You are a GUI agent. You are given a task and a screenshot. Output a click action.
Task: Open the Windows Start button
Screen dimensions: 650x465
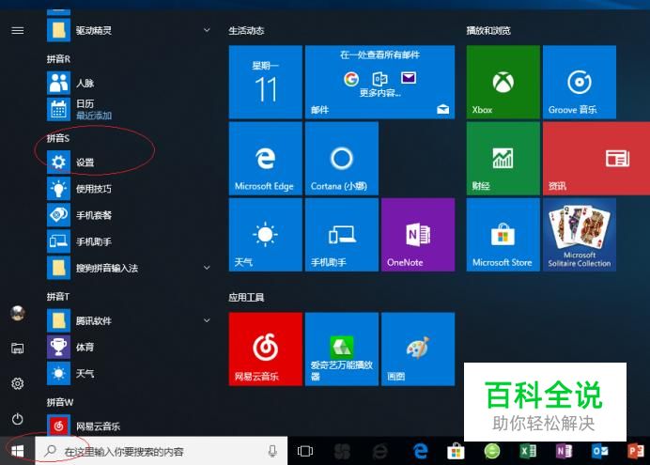point(18,451)
